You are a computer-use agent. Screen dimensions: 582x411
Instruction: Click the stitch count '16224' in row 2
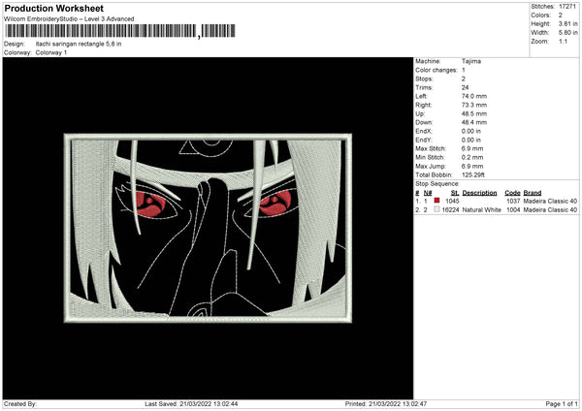click(x=451, y=210)
